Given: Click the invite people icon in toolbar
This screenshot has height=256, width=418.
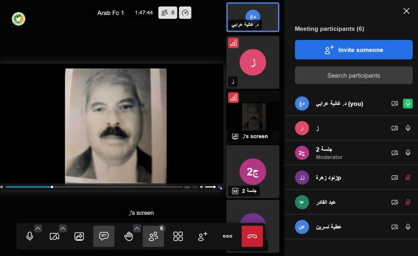Looking at the screenshot, I should (x=203, y=236).
